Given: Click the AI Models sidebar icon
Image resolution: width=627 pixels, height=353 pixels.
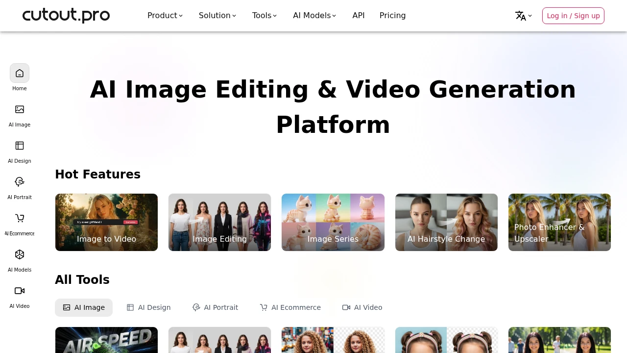Looking at the screenshot, I should tap(20, 254).
